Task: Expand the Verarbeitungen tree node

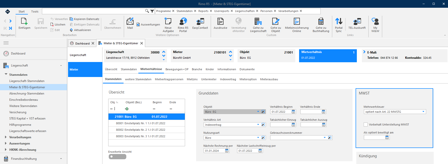Action: coord(6,137)
